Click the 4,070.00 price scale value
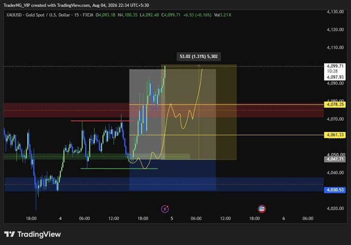 pyautogui.click(x=335, y=119)
